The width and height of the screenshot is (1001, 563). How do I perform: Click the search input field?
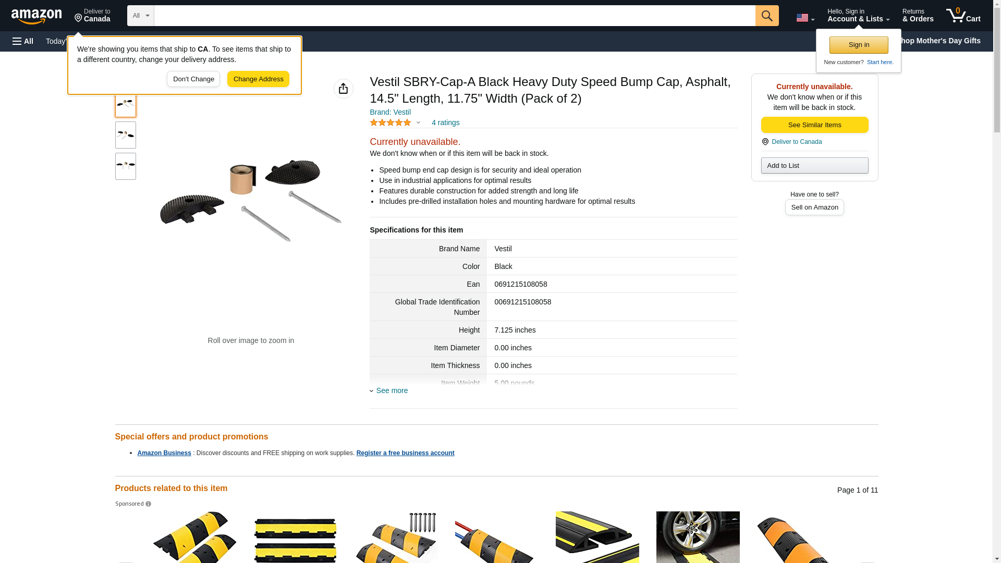point(455,16)
